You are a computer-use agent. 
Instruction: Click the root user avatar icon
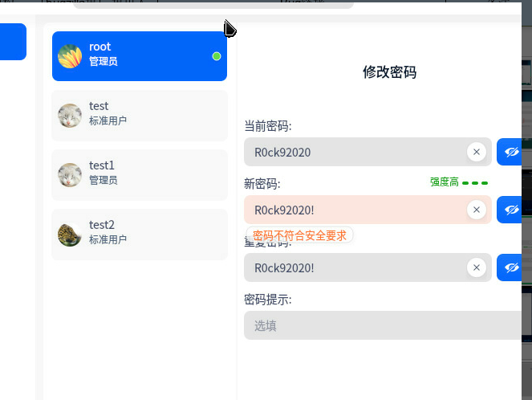(70, 56)
